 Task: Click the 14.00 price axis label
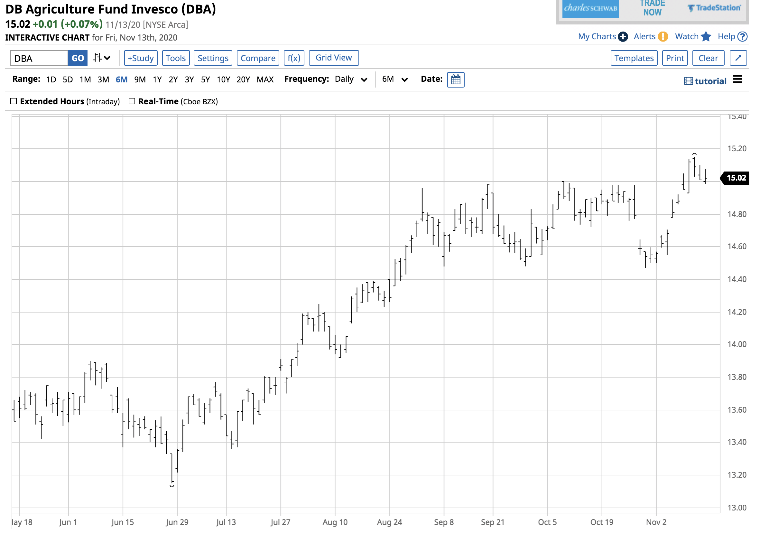pos(737,344)
